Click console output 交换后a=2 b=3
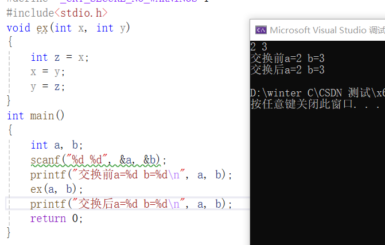The image size is (385, 245). (x=287, y=70)
